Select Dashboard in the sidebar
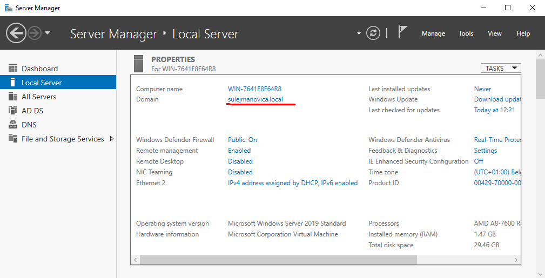The width and height of the screenshot is (545, 278). (x=58, y=69)
